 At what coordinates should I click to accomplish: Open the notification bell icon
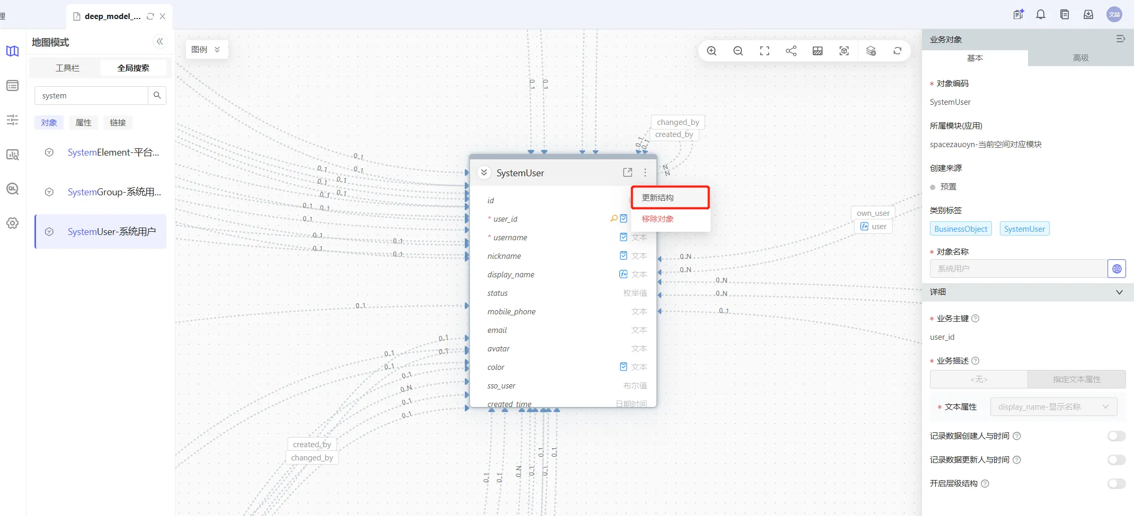1041,15
